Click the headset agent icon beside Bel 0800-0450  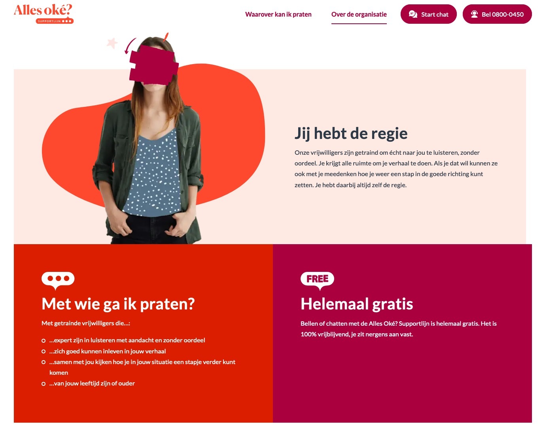(x=474, y=14)
